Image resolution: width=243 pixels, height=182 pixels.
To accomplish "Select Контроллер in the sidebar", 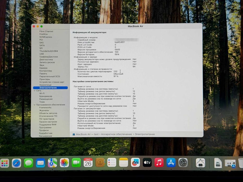I will pyautogui.click(x=46, y=71).
